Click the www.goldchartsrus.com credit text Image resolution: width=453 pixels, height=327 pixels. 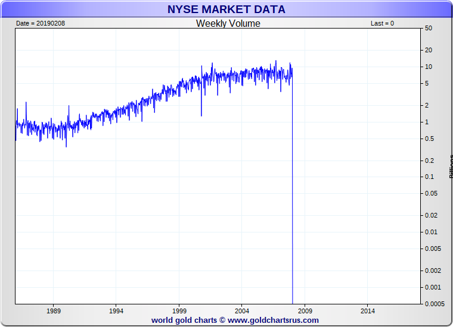pyautogui.click(x=273, y=320)
